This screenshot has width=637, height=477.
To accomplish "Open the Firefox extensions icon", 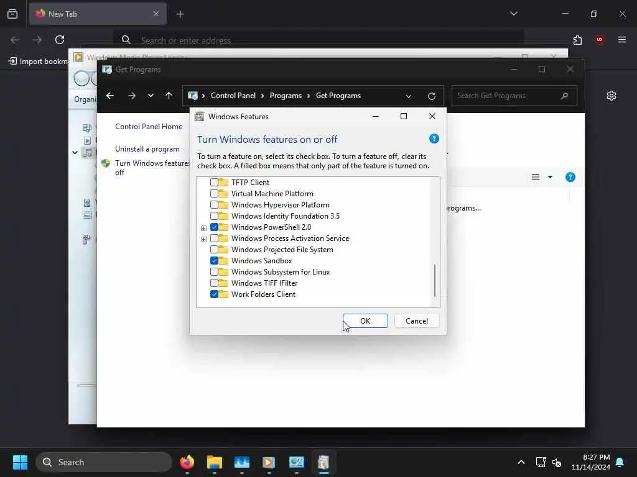I will pos(577,40).
